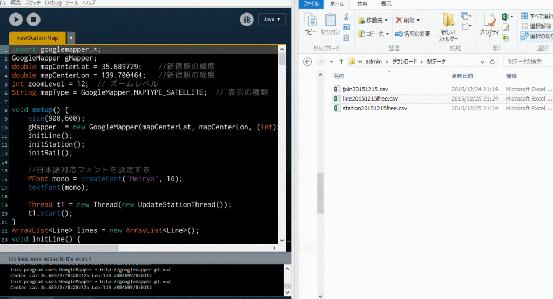553x299 pixels.
Task: Click the Excel icon of join20151215.csv
Action: 337,89
